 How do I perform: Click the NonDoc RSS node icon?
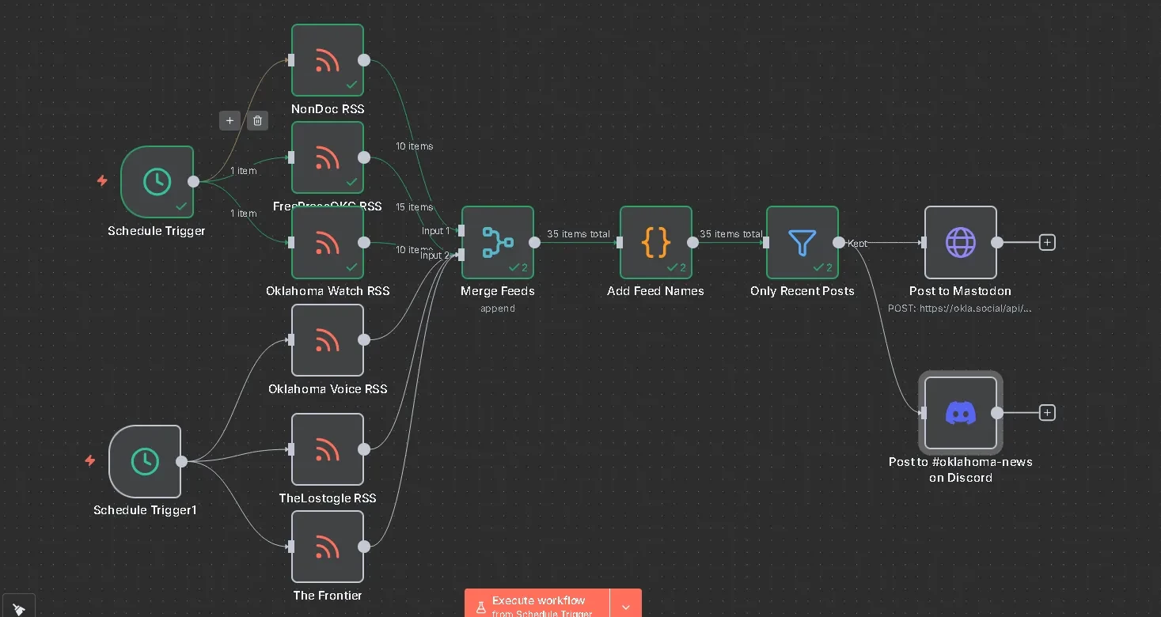pos(327,60)
